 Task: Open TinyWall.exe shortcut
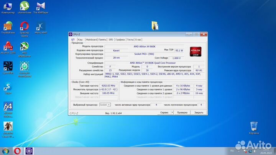tap(8, 28)
